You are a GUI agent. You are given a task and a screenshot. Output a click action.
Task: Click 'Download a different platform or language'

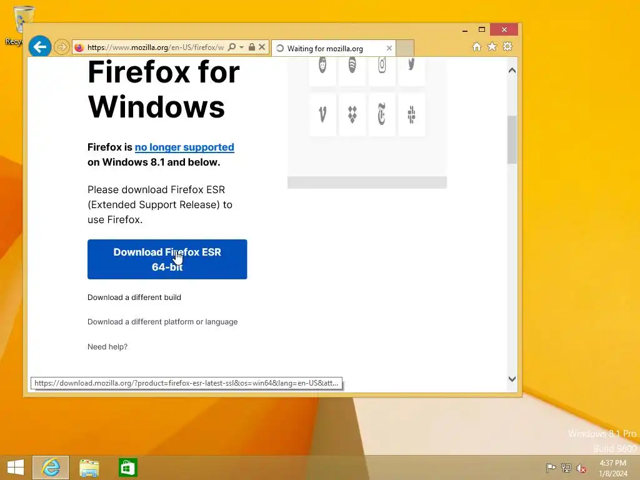pos(162,322)
